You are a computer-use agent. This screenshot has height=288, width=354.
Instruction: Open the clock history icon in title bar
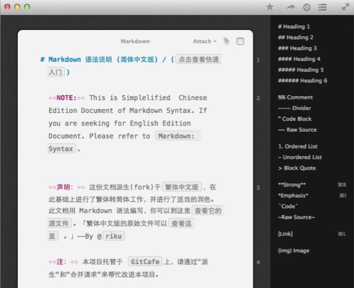(306, 7)
